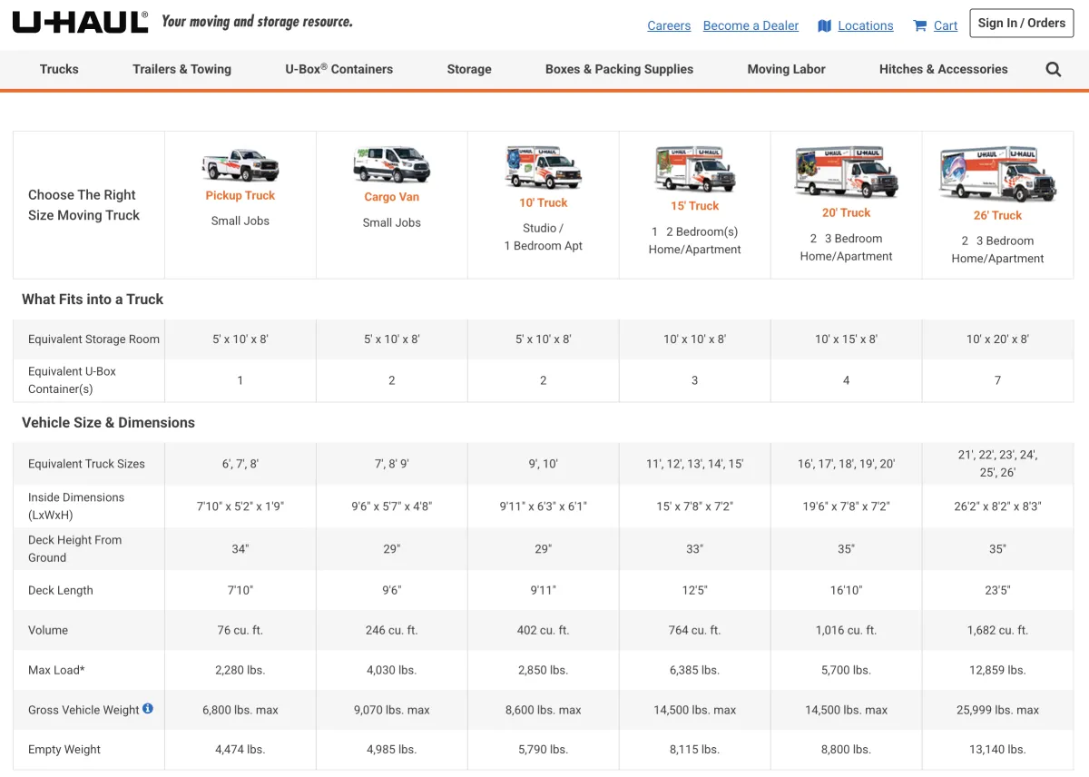1089x777 pixels.
Task: Click the Careers link
Action: coord(669,25)
